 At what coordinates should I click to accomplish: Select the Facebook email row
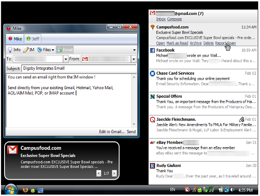[x=203, y=57]
